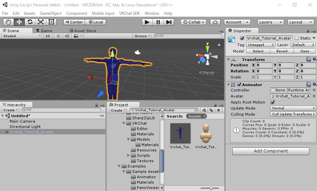Enable Static checkbox

pos(297,38)
